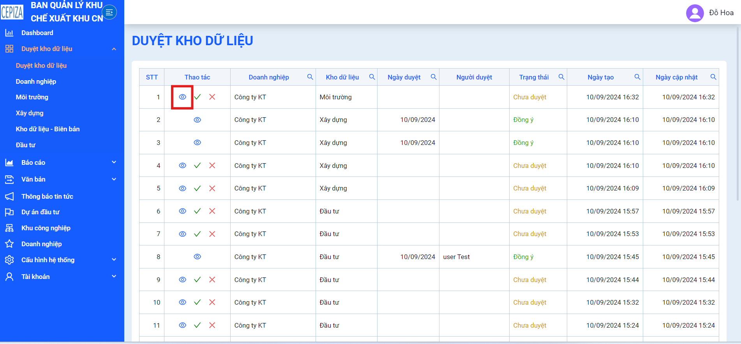Open Đỗ Hoa user avatar

click(695, 13)
